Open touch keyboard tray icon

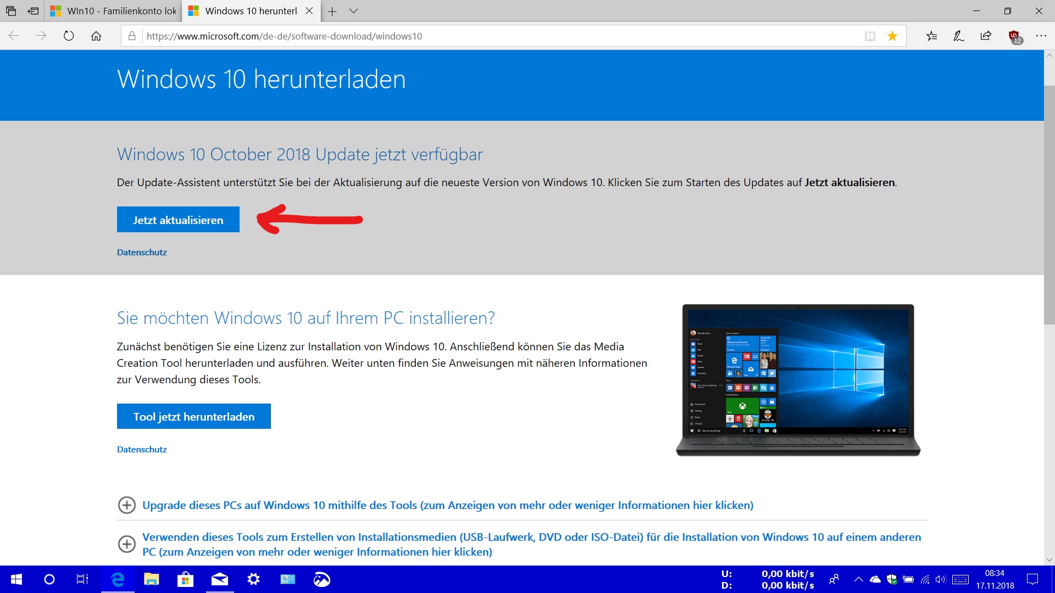coord(960,579)
